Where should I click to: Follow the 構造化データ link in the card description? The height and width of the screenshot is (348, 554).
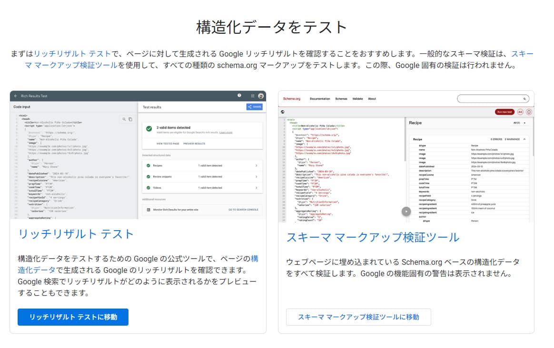[37, 270]
